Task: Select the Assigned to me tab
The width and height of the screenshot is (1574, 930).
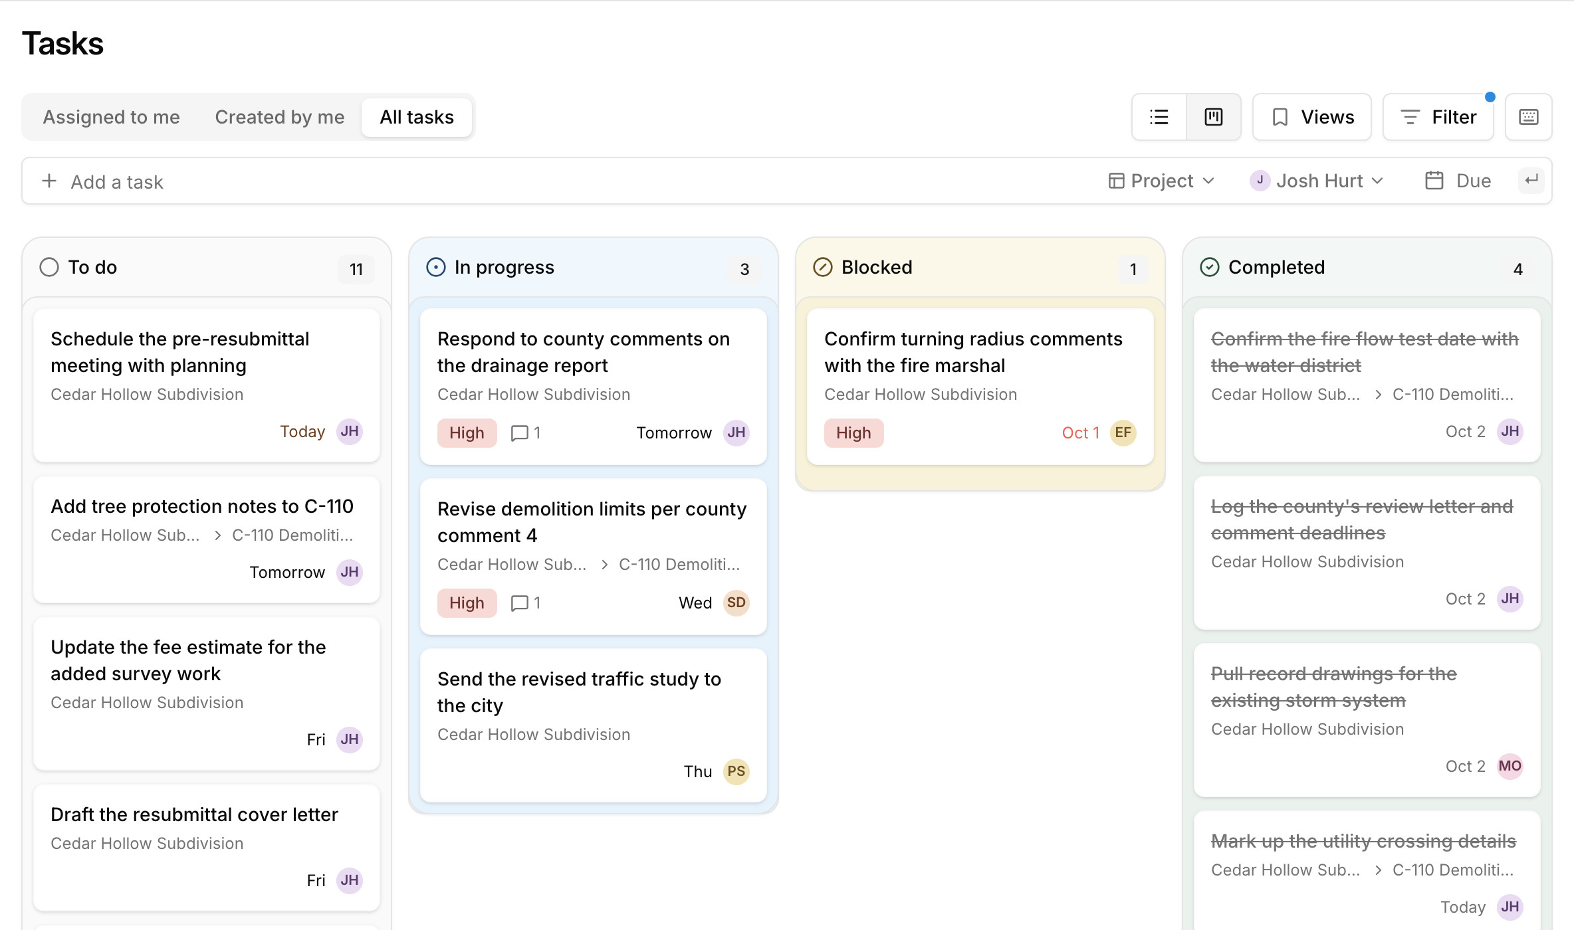Action: pyautogui.click(x=112, y=117)
